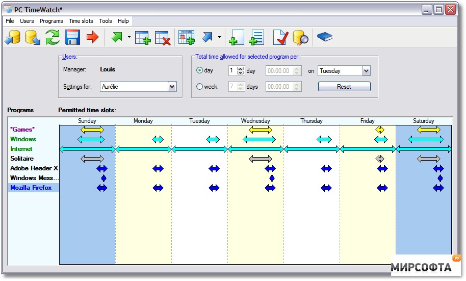
Task: Click the Solitaire gray slot on Wednesday
Action: [261, 159]
